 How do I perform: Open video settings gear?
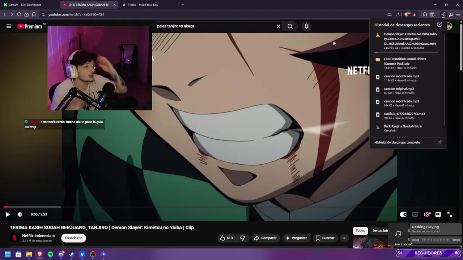click(427, 214)
